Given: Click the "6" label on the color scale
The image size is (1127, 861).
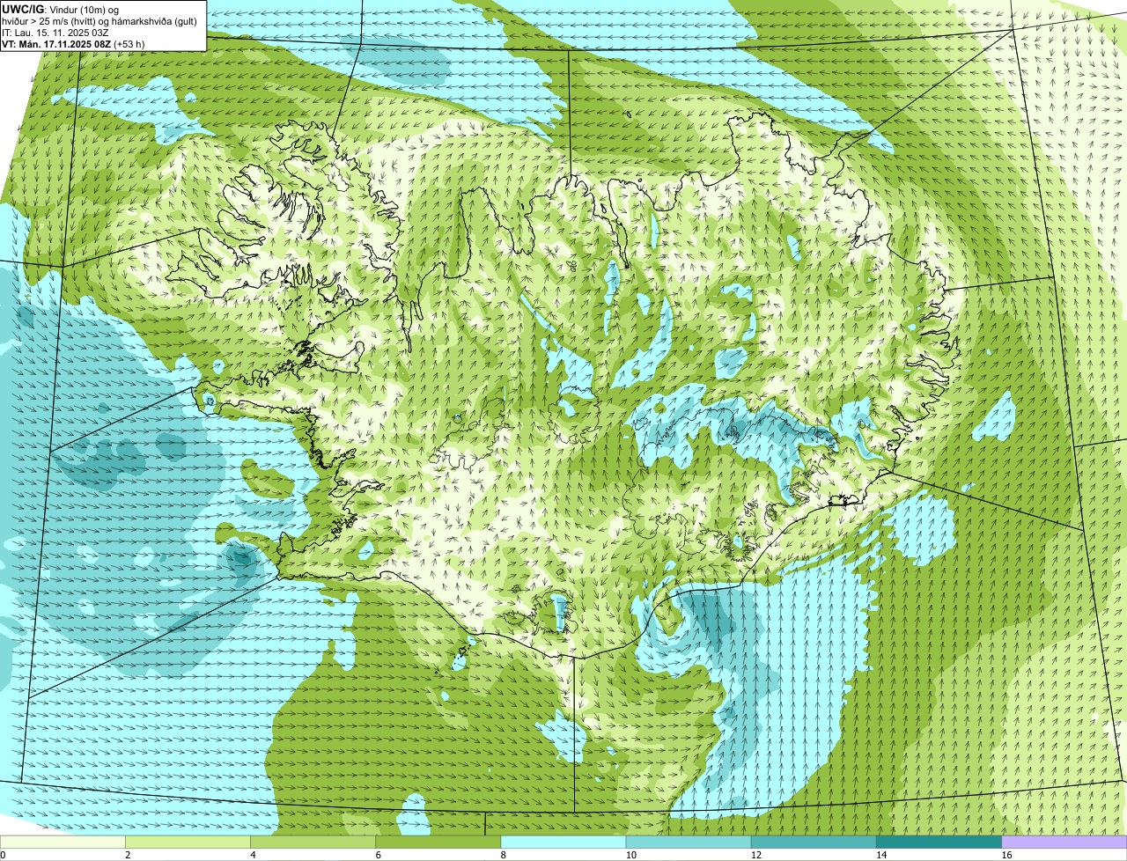Looking at the screenshot, I should point(379,855).
